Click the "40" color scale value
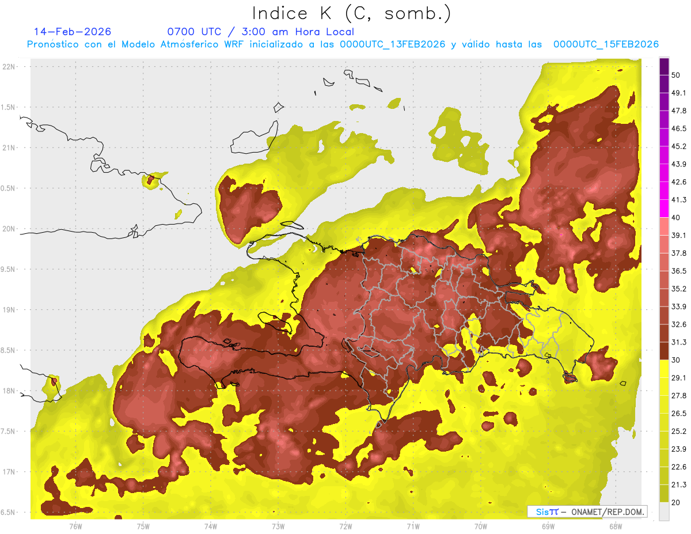The height and width of the screenshot is (534, 691). point(676,218)
